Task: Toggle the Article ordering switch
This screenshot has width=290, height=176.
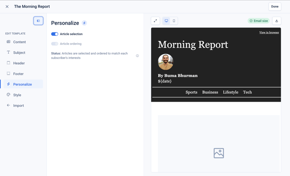Action: click(x=55, y=44)
